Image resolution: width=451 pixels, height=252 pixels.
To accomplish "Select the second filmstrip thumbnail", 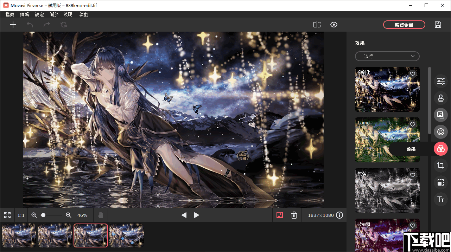I will [55, 235].
